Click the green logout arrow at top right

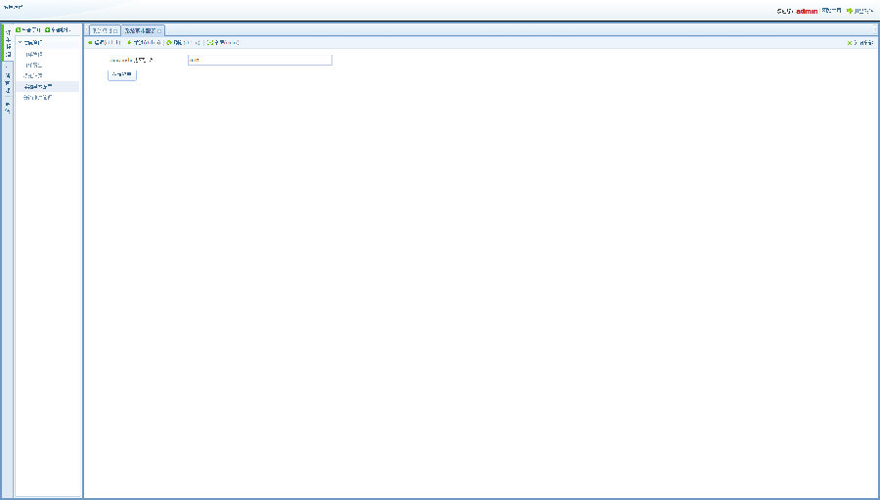click(850, 11)
